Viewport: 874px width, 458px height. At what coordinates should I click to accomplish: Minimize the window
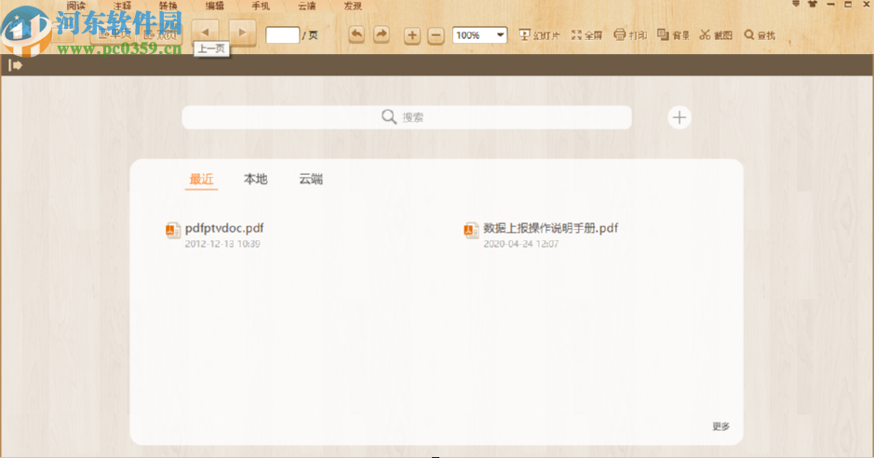(x=830, y=5)
